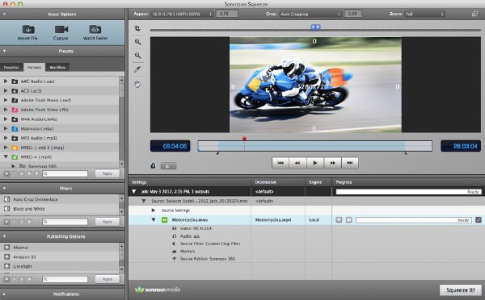The height and width of the screenshot is (300, 485).
Task: Toggle the Black and White filter
Action: [x=6, y=209]
